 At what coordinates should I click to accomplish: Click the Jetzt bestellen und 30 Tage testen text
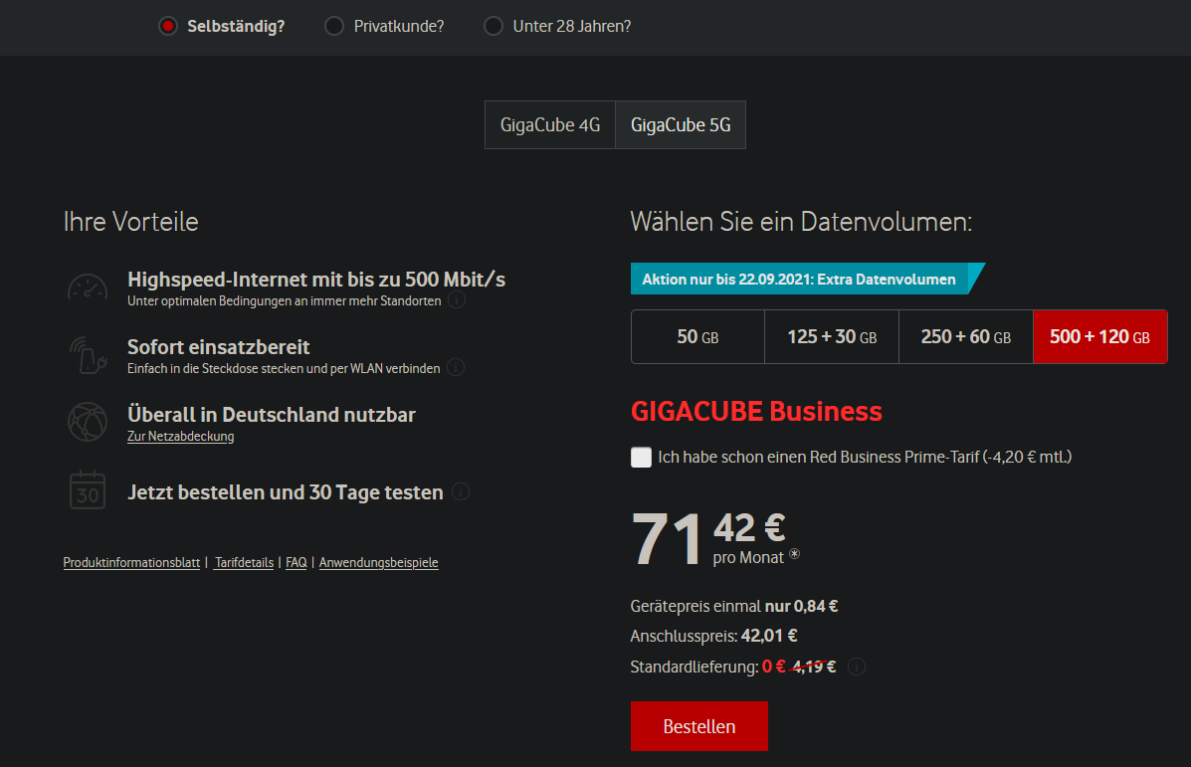click(x=285, y=492)
